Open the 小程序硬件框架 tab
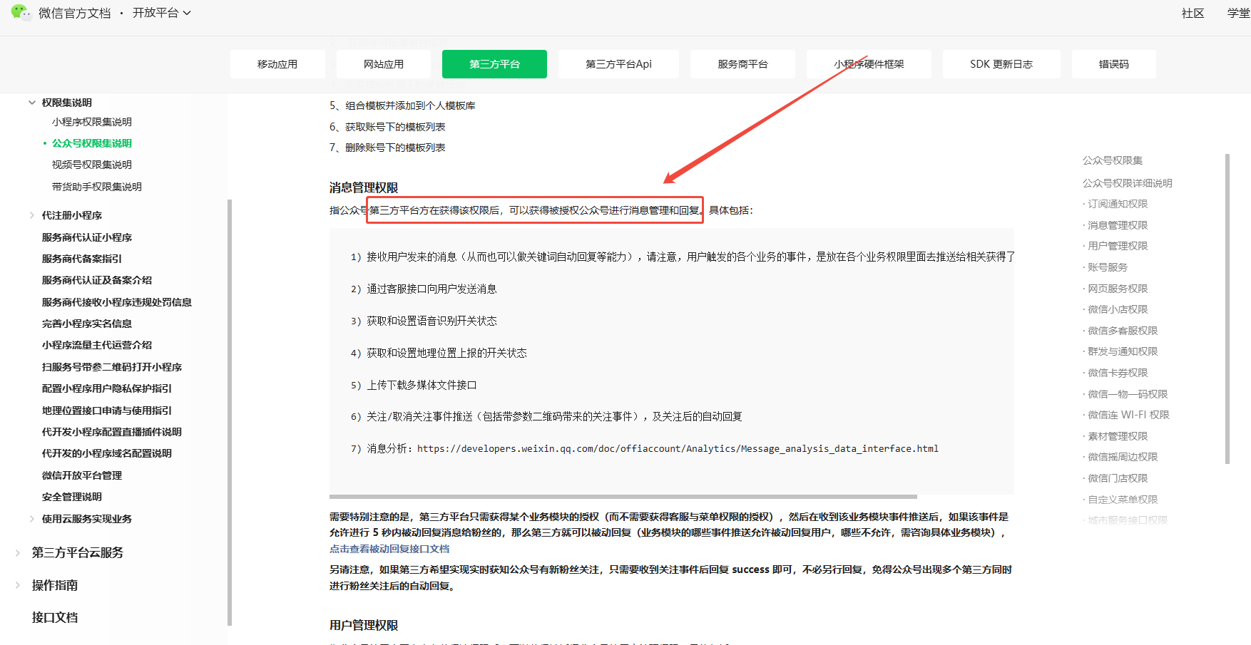1251x645 pixels. (869, 64)
